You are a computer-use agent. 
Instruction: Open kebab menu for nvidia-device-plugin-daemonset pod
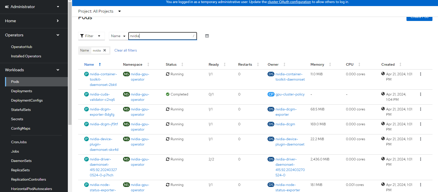click(420, 139)
